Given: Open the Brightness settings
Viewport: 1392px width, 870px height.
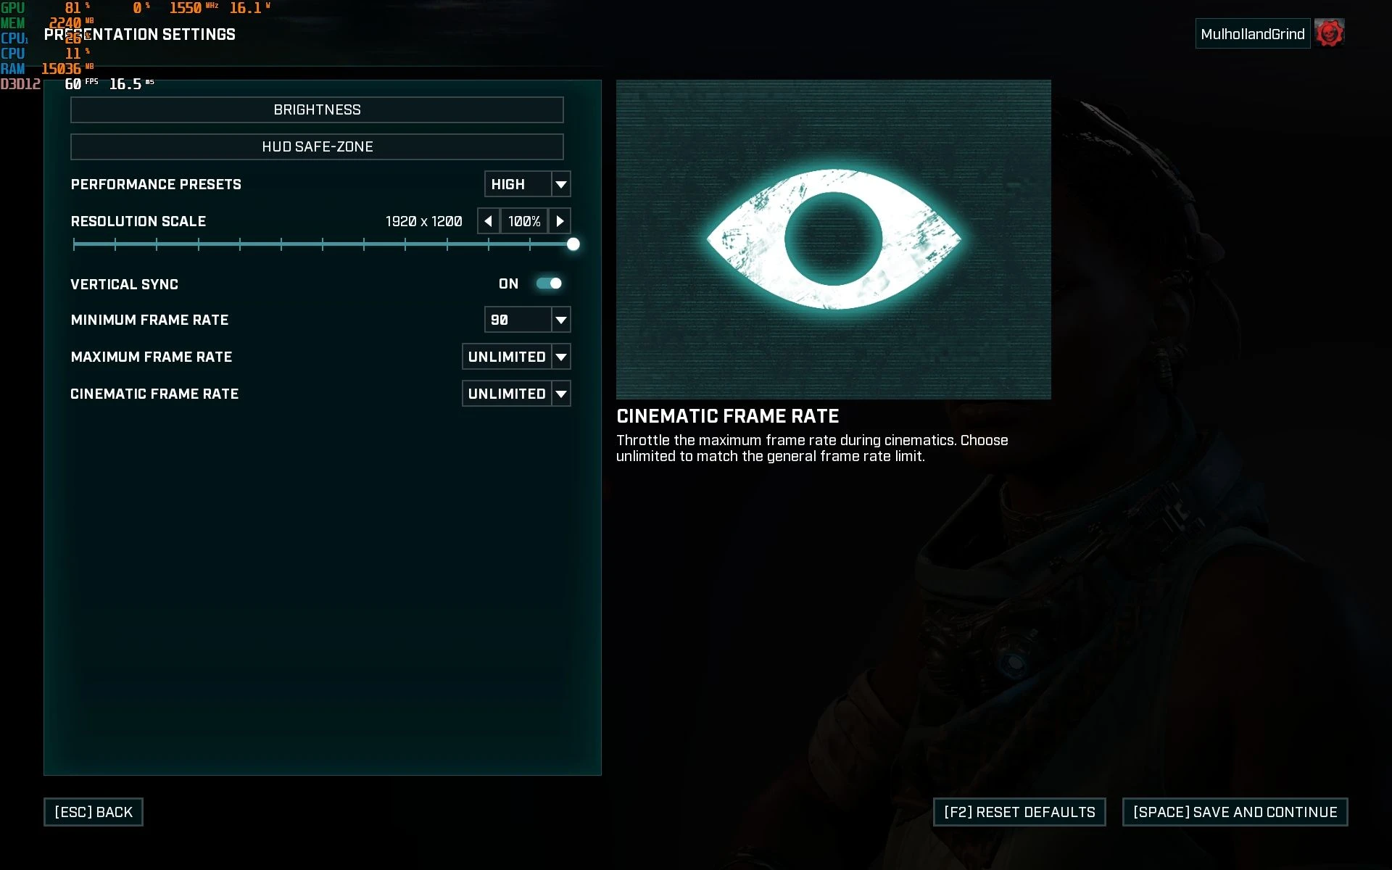Looking at the screenshot, I should pos(317,109).
